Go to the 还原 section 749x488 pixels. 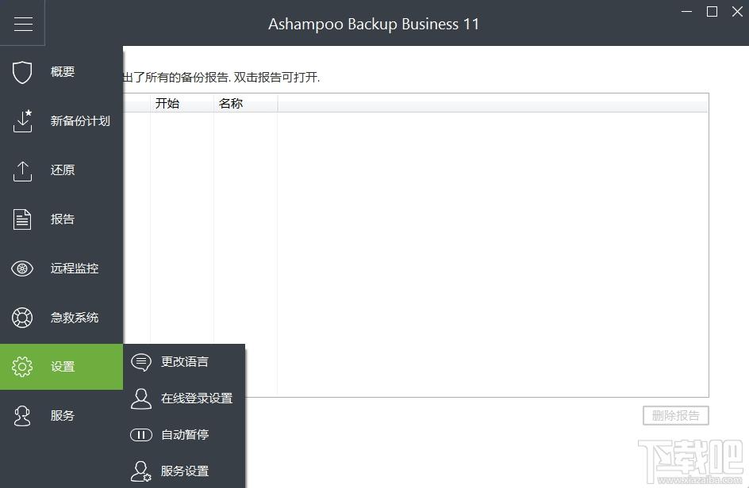pyautogui.click(x=61, y=170)
